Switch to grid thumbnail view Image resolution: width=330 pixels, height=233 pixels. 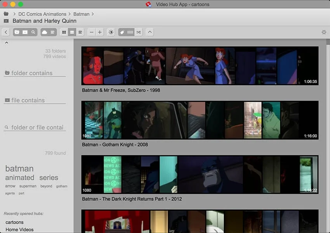(x=63, y=32)
